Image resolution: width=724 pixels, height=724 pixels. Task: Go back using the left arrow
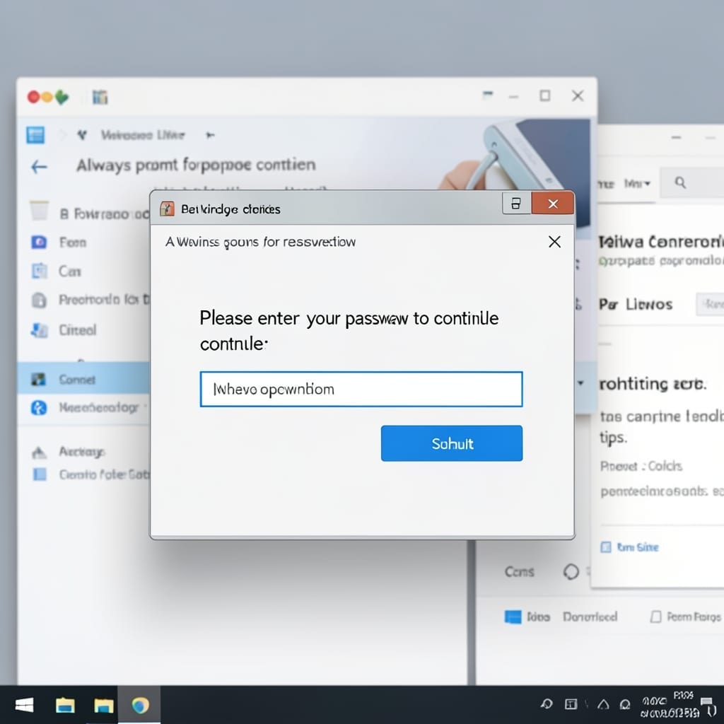click(40, 167)
